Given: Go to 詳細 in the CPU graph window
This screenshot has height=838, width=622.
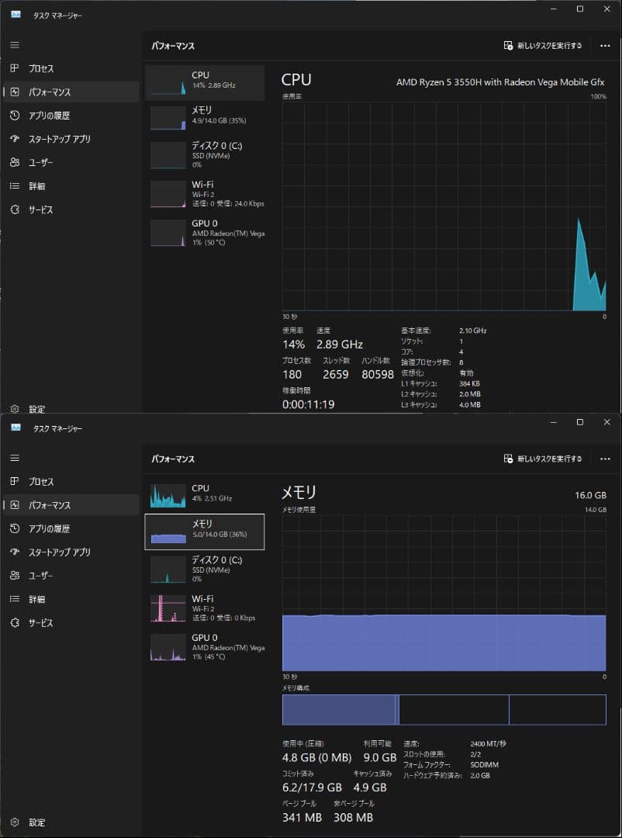Looking at the screenshot, I should pos(36,186).
